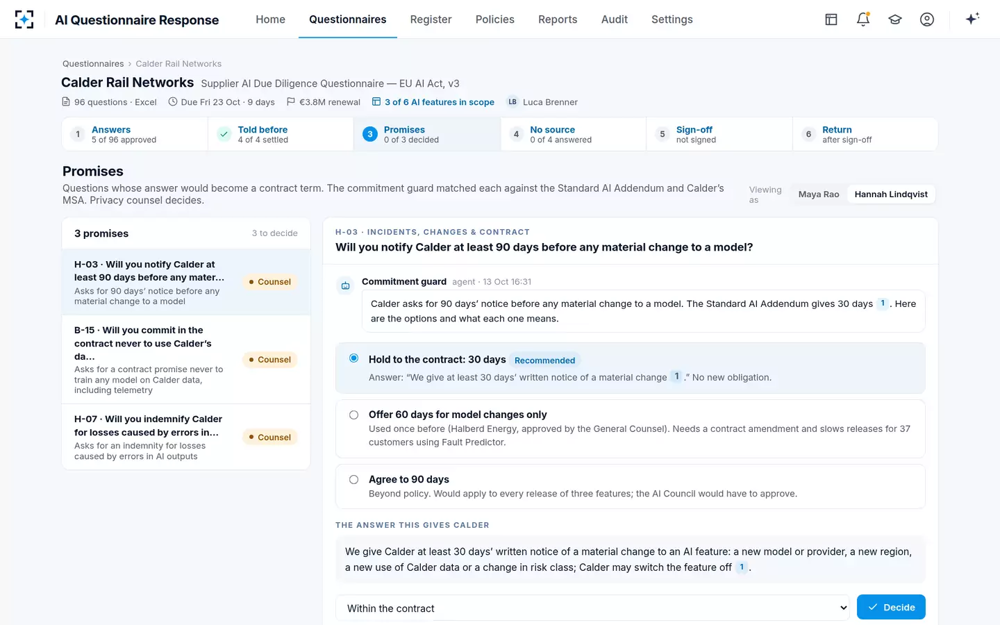Select promise B-15 never use Calder's data
1000x625 pixels.
[x=186, y=360]
